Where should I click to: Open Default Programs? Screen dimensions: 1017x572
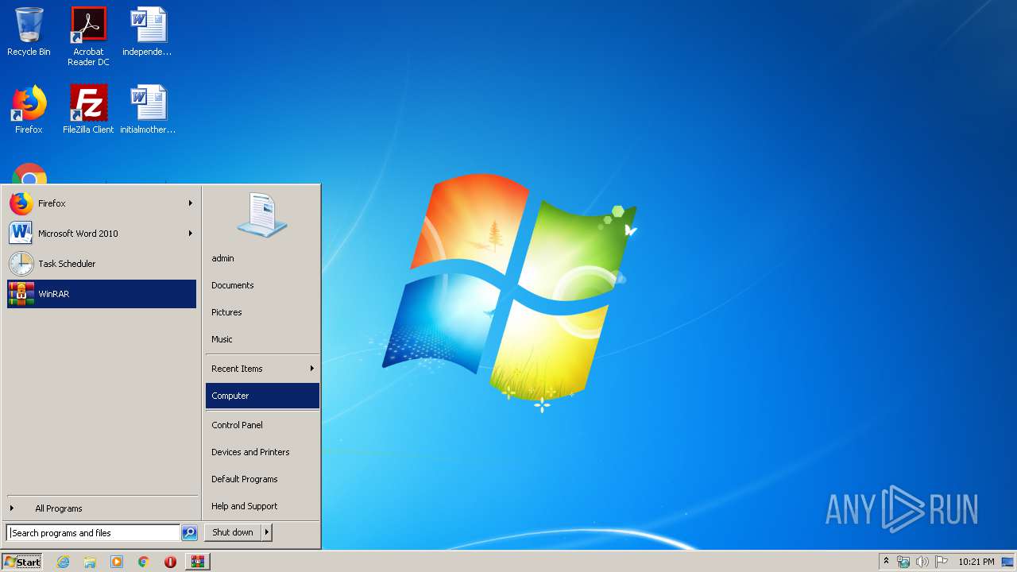coord(262,479)
